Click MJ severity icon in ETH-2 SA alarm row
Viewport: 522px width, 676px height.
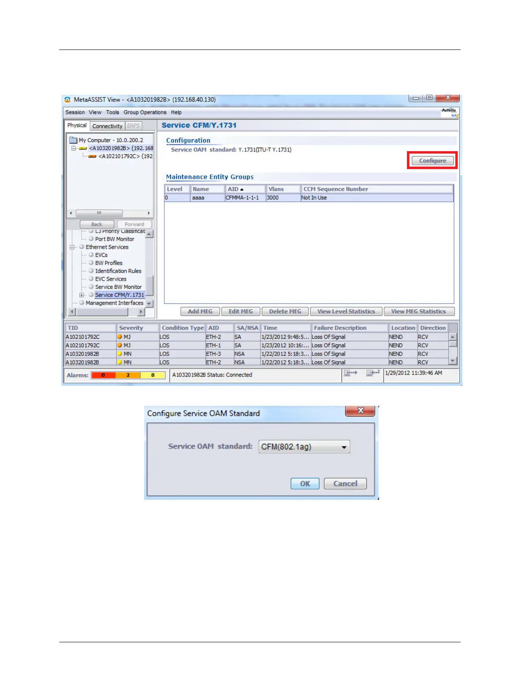pyautogui.click(x=120, y=337)
